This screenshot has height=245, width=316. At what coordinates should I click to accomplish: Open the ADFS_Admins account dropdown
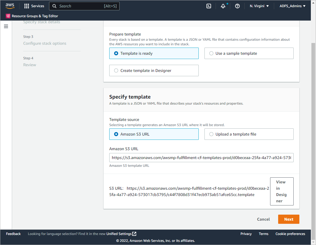tap(292, 6)
